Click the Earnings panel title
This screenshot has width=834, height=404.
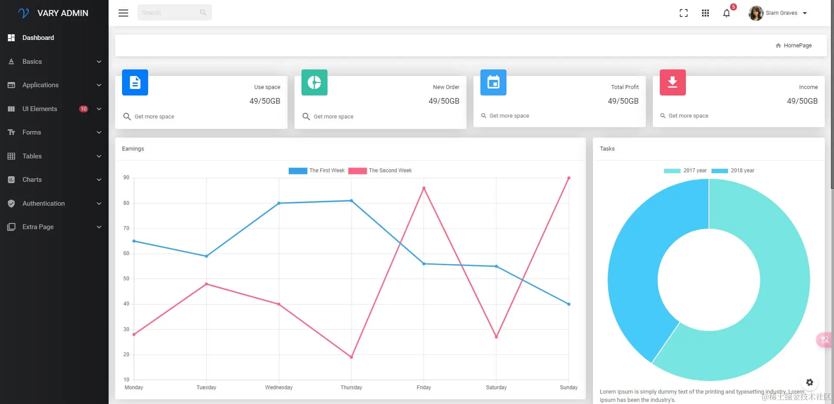(x=133, y=149)
